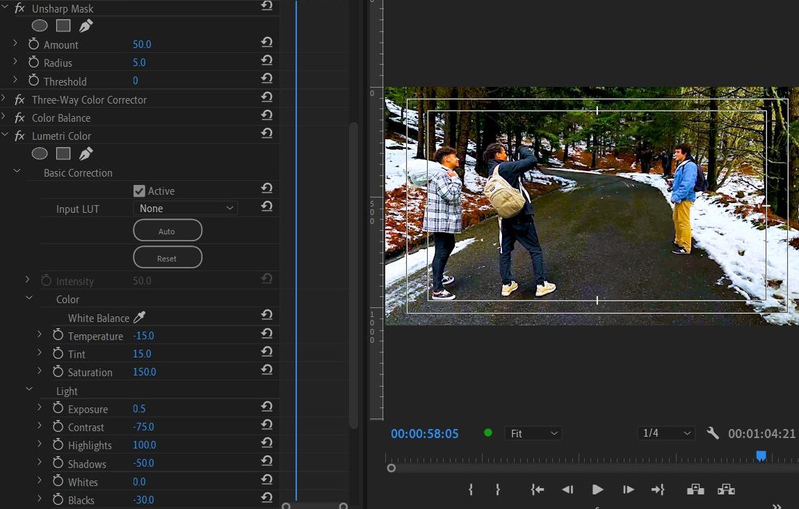
Task: Expand the Color Balance effect
Action: pyautogui.click(x=3, y=117)
